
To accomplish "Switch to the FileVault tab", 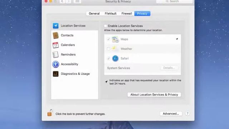I will click(x=111, y=14).
